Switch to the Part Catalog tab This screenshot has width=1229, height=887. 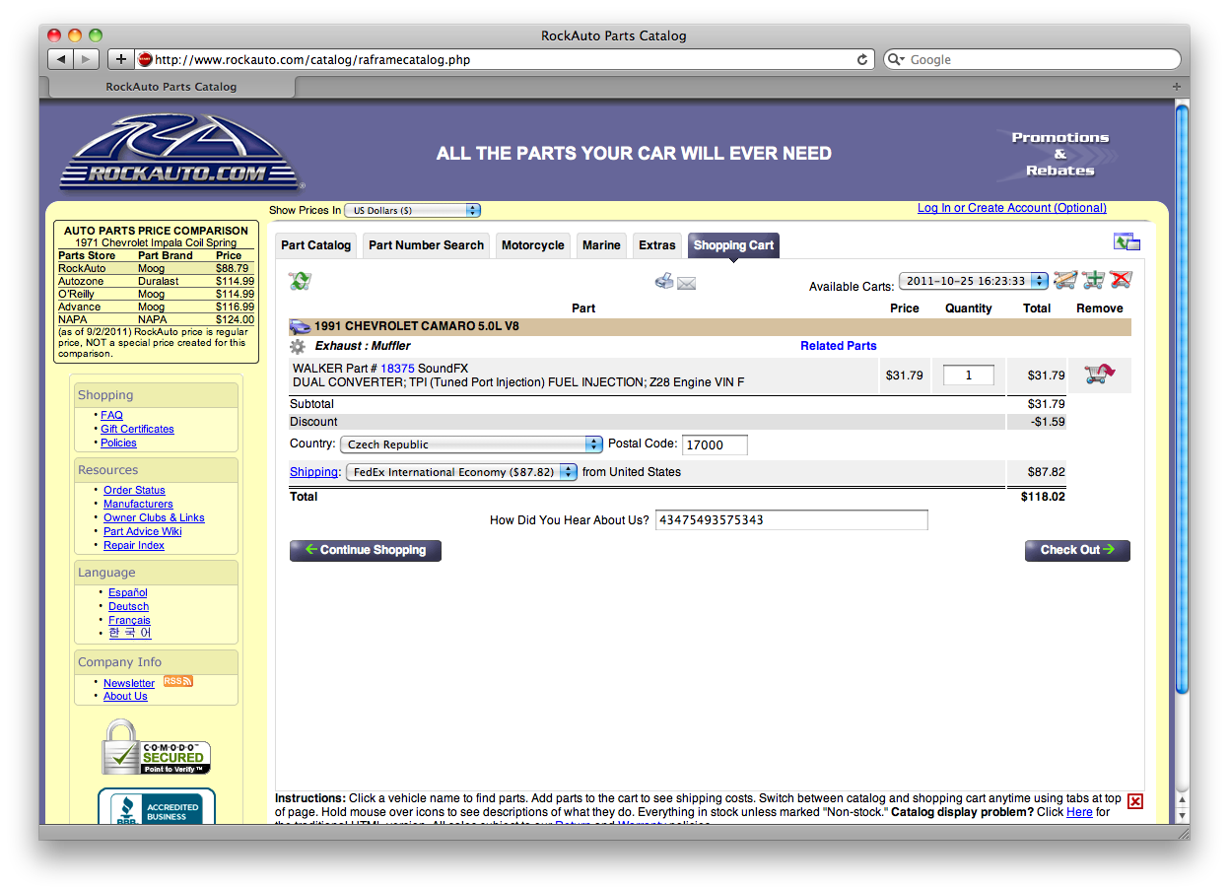tap(315, 245)
